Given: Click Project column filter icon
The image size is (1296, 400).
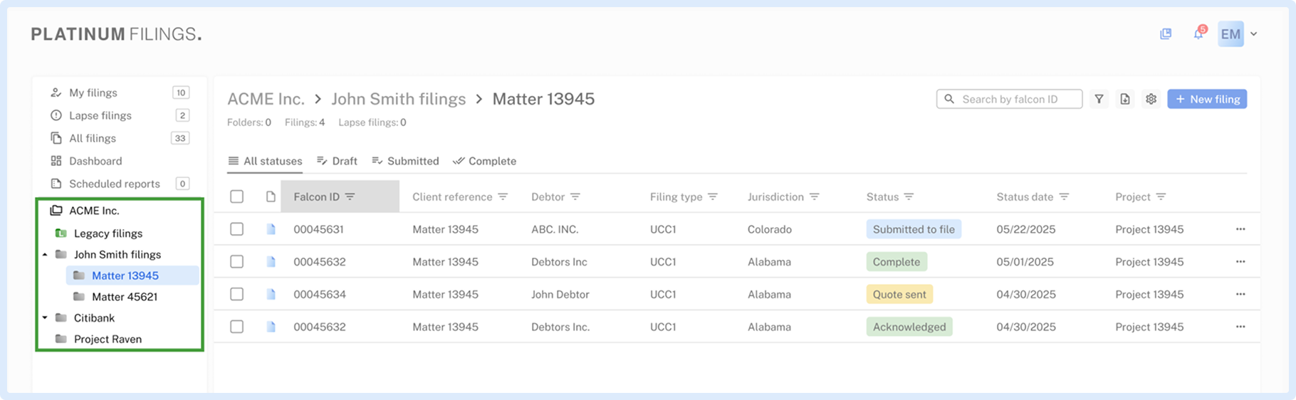Looking at the screenshot, I should click(x=1161, y=196).
